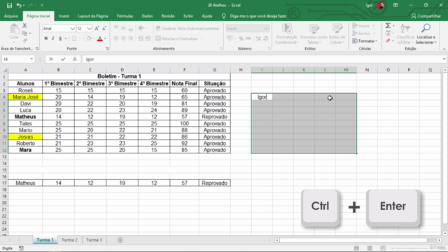Click the fx insert function icon
The image size is (448, 252).
point(75,59)
